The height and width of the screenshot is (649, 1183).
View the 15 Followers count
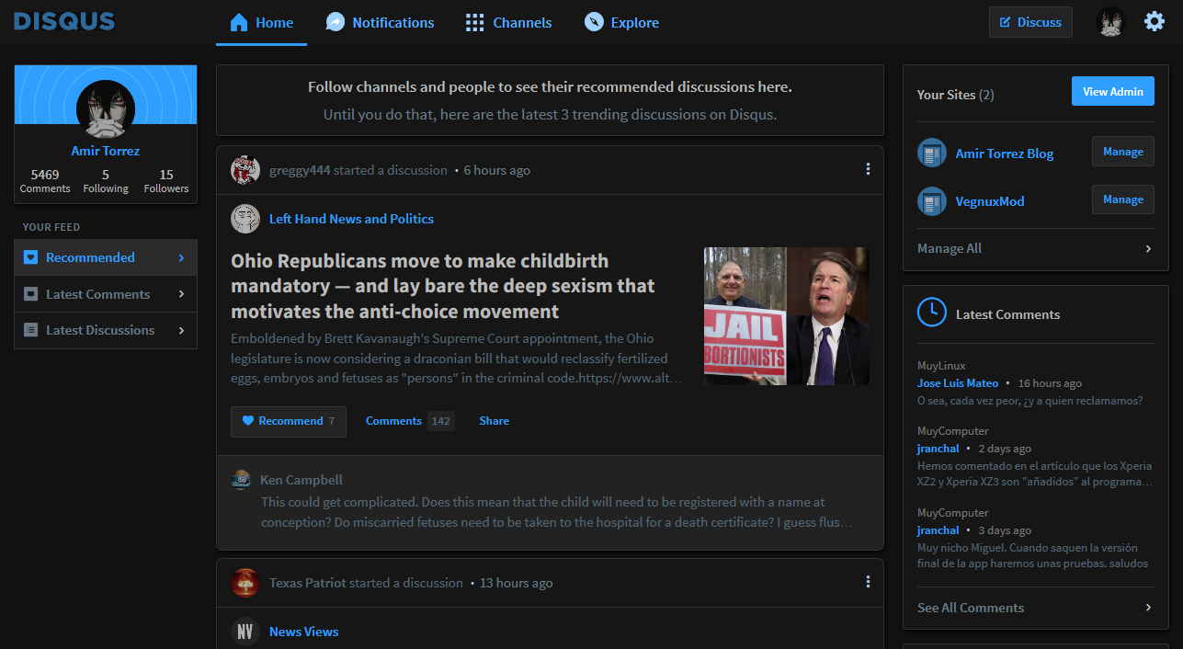point(166,181)
